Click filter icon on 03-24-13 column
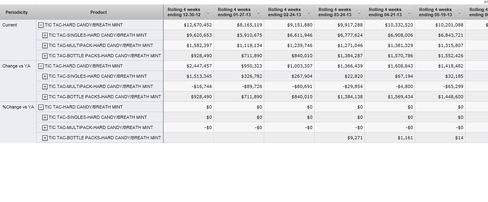 coord(359,13)
